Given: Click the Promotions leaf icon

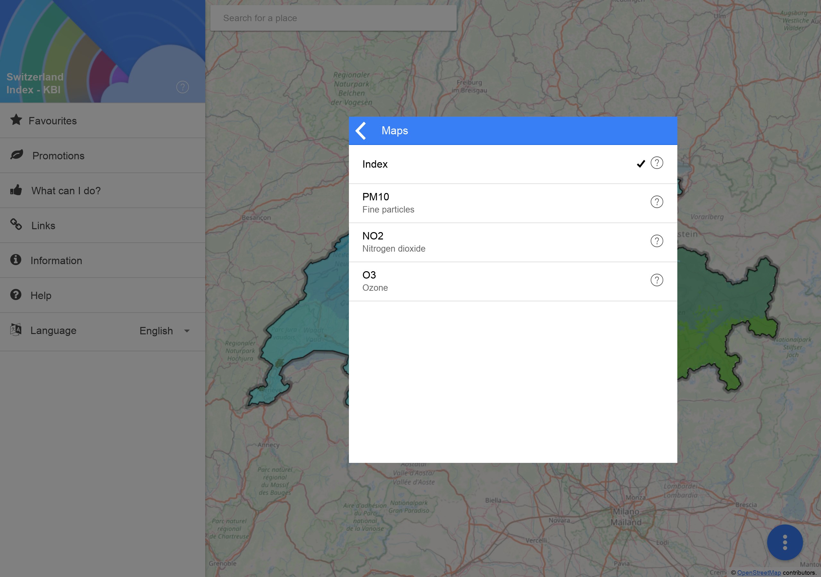Looking at the screenshot, I should pyautogui.click(x=17, y=155).
